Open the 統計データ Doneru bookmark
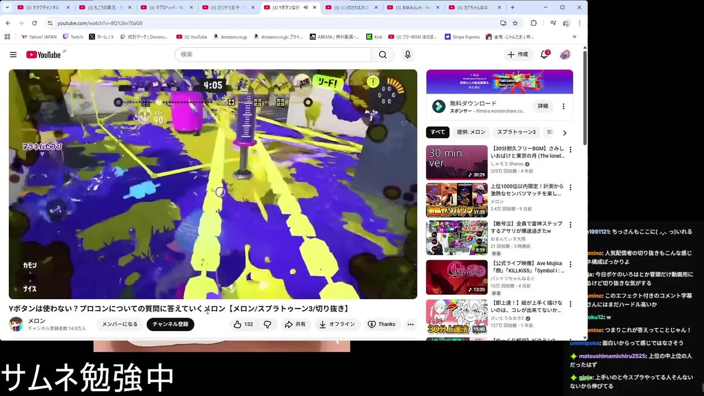The image size is (704, 396). click(143, 37)
